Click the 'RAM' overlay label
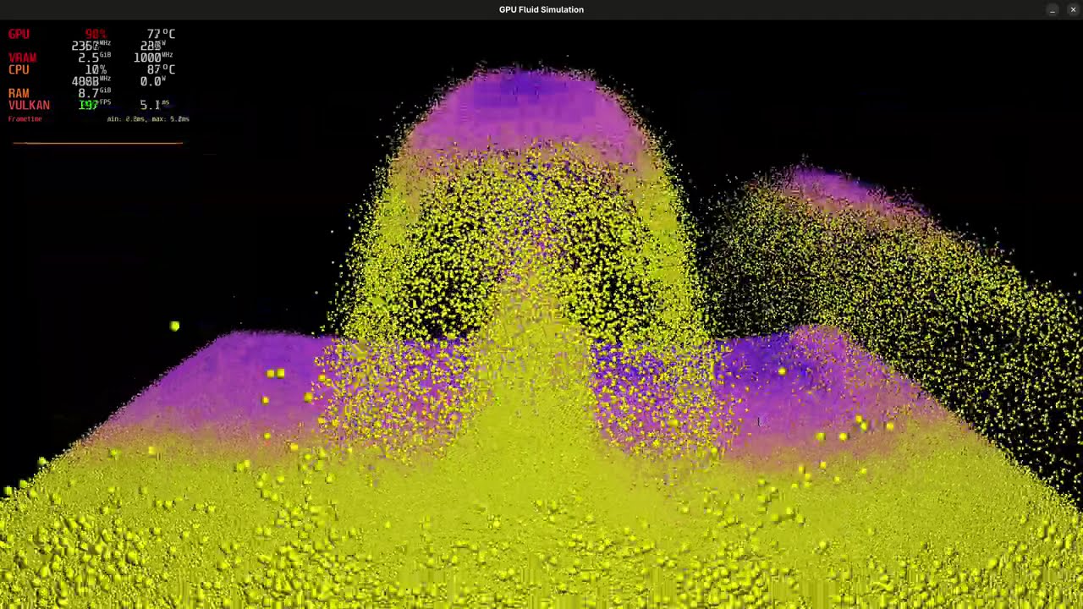1083x609 pixels. click(19, 93)
